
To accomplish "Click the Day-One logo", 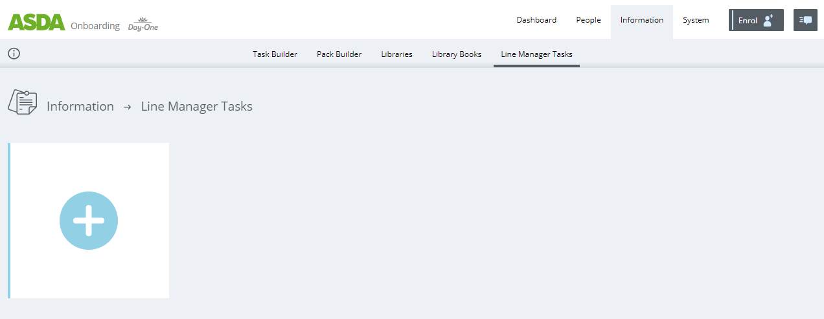I will (143, 25).
